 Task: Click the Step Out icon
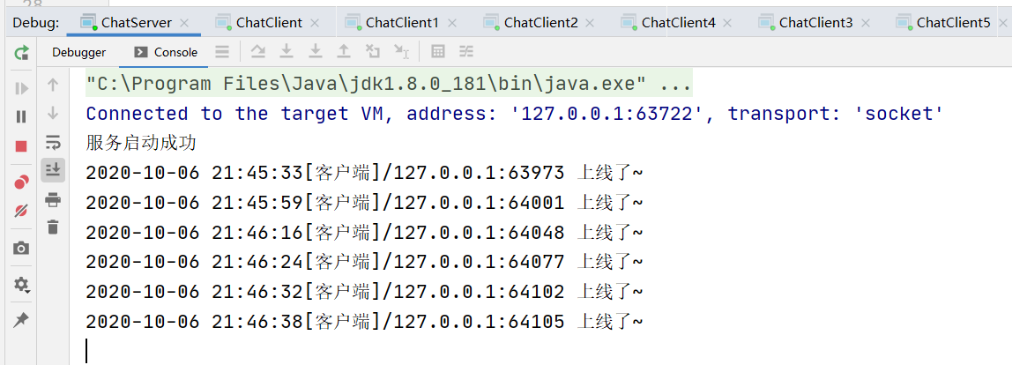pos(344,52)
